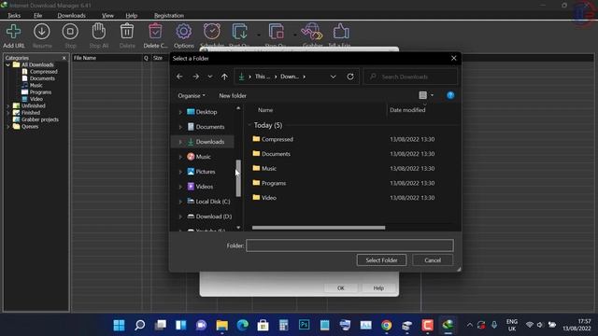The height and width of the screenshot is (336, 598).
Task: Expand Music in navigation pane
Action: pos(180,157)
